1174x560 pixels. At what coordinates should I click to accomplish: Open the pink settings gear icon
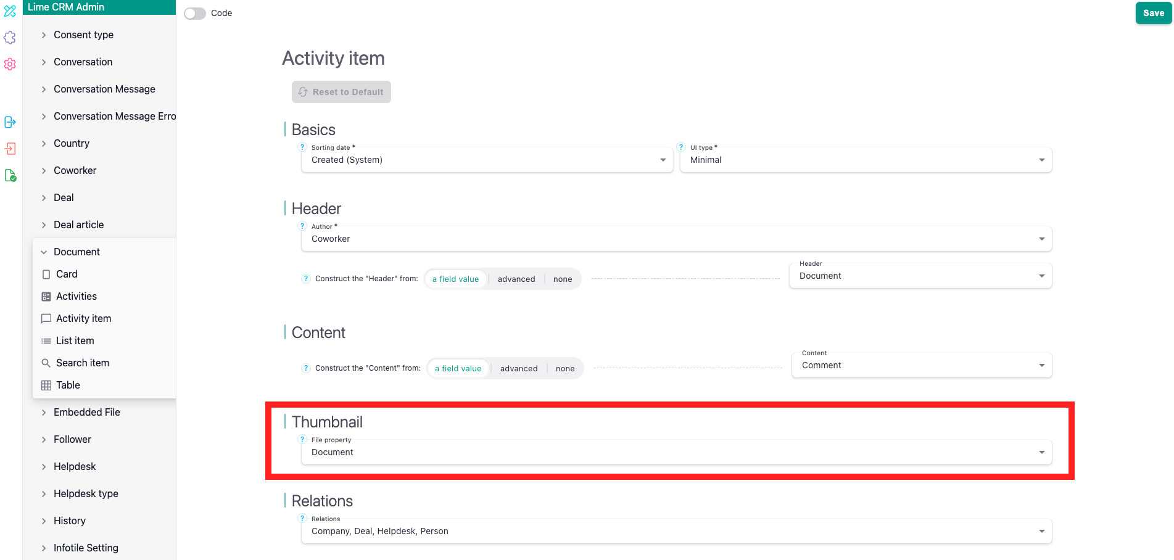10,64
